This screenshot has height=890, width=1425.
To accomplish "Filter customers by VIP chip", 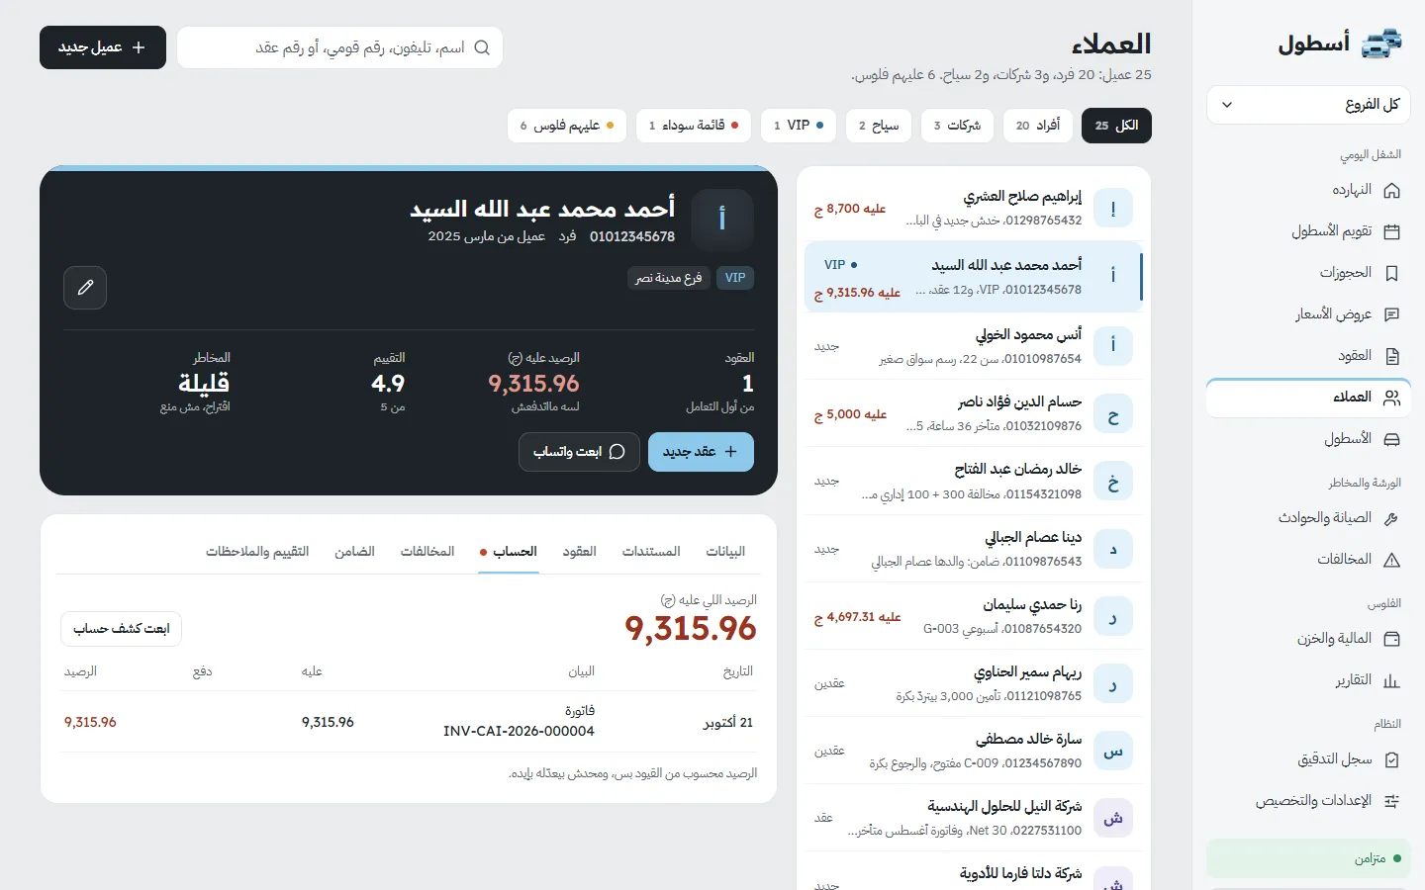I will click(799, 126).
